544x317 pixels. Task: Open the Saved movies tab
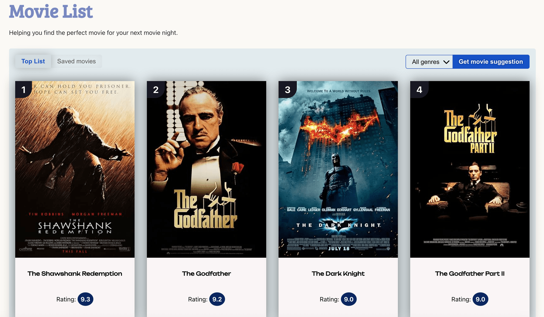pyautogui.click(x=76, y=61)
